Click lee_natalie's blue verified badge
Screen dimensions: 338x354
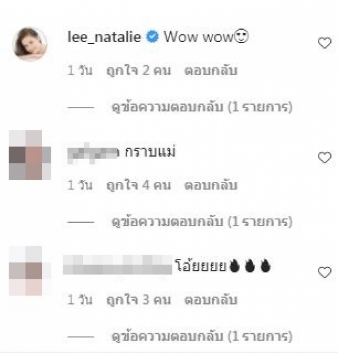point(153,37)
